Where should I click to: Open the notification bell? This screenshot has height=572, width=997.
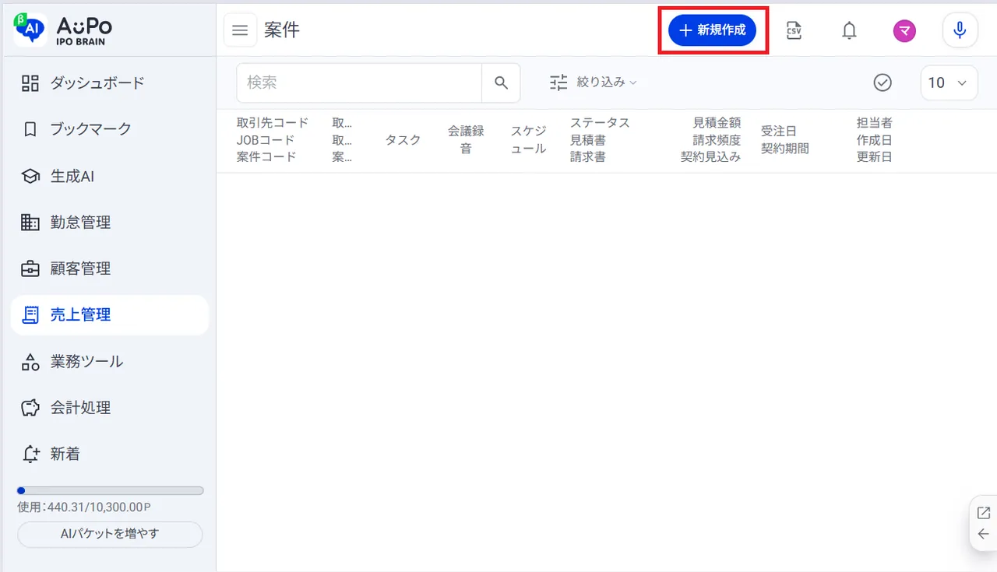[x=850, y=30]
